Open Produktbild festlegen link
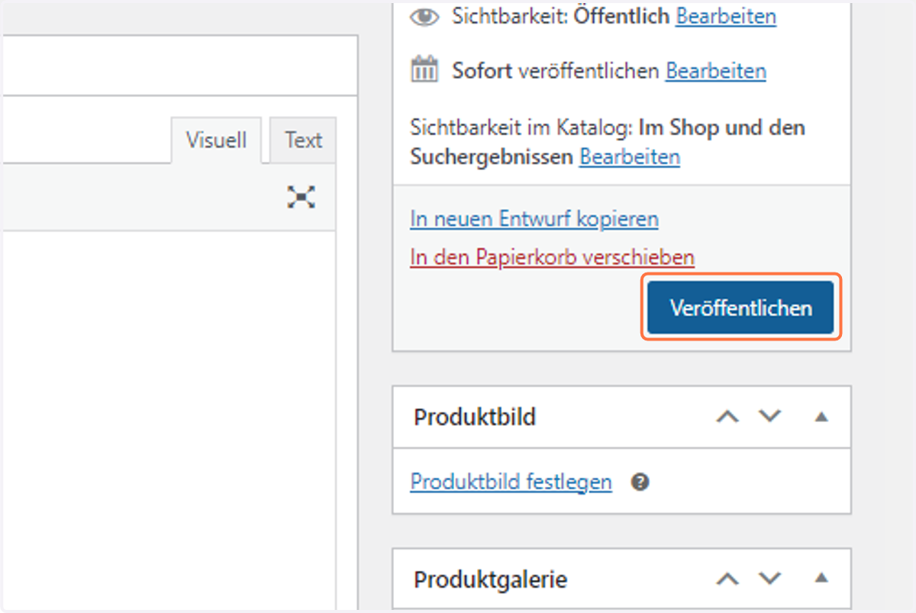 511,482
